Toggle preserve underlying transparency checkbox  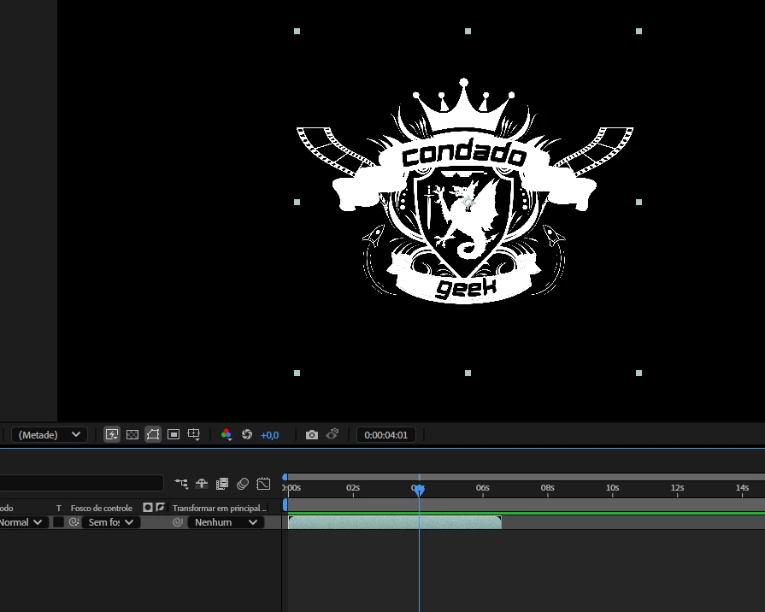(58, 522)
